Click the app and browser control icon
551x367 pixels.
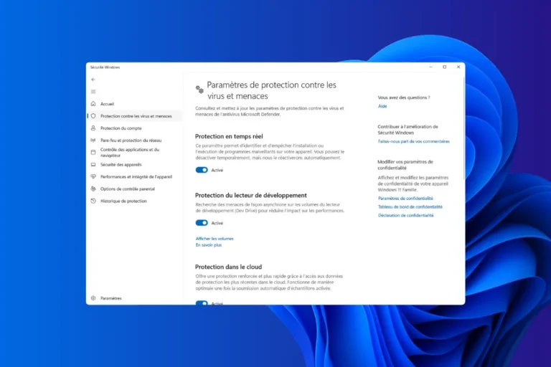click(x=93, y=152)
